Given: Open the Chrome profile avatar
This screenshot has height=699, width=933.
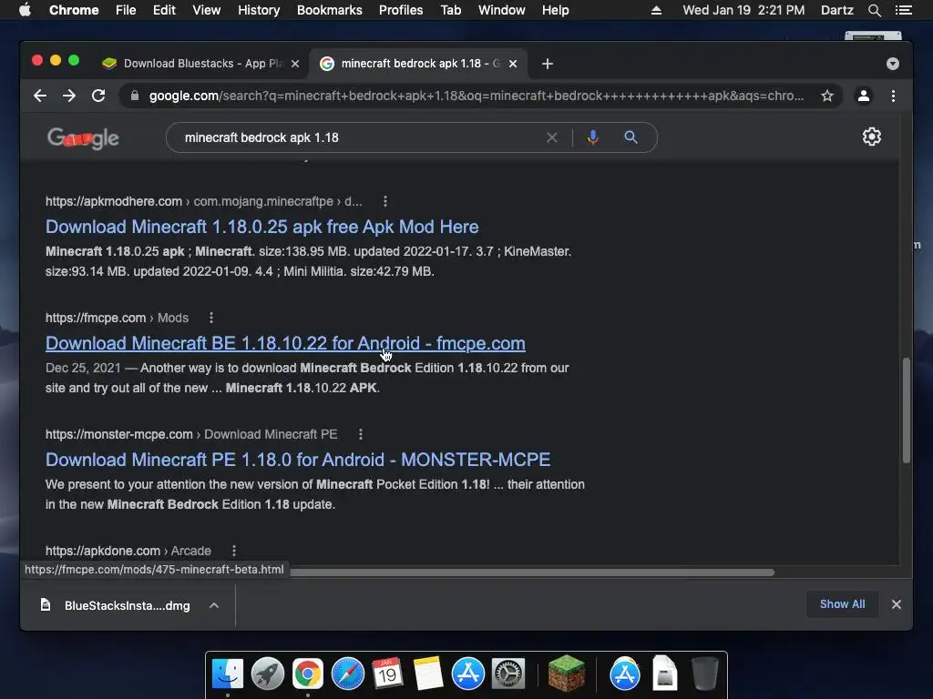Looking at the screenshot, I should click(864, 96).
